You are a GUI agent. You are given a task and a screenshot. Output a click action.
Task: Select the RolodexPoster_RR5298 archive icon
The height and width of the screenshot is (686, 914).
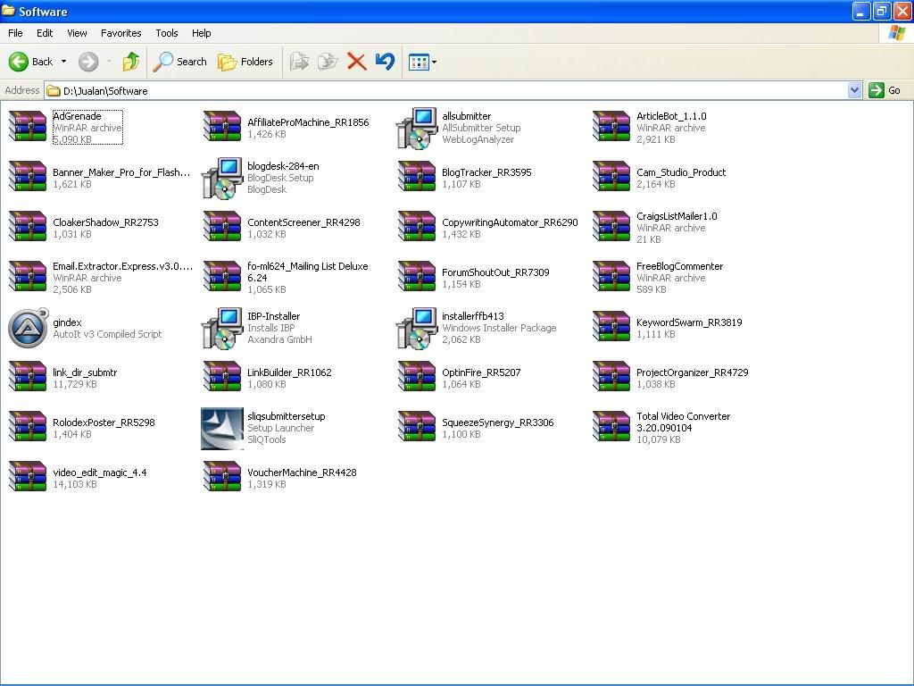(28, 427)
